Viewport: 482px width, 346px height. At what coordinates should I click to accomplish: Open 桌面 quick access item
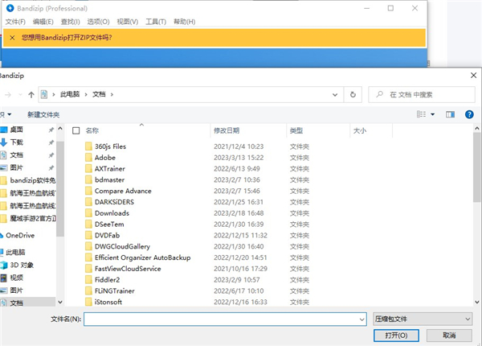(17, 130)
